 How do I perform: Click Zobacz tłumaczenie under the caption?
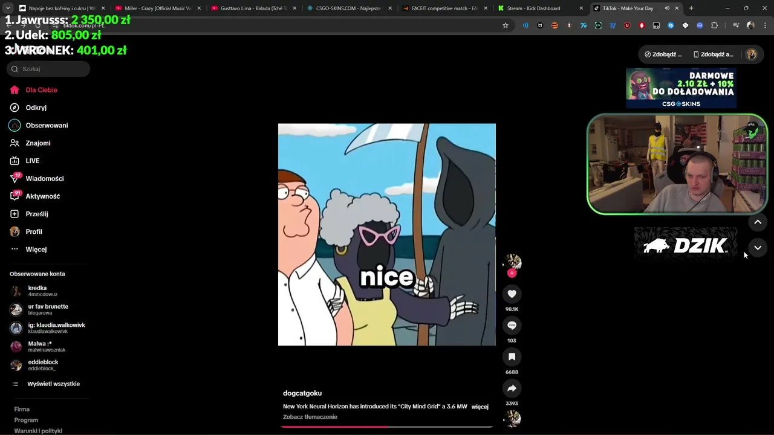[x=310, y=417]
